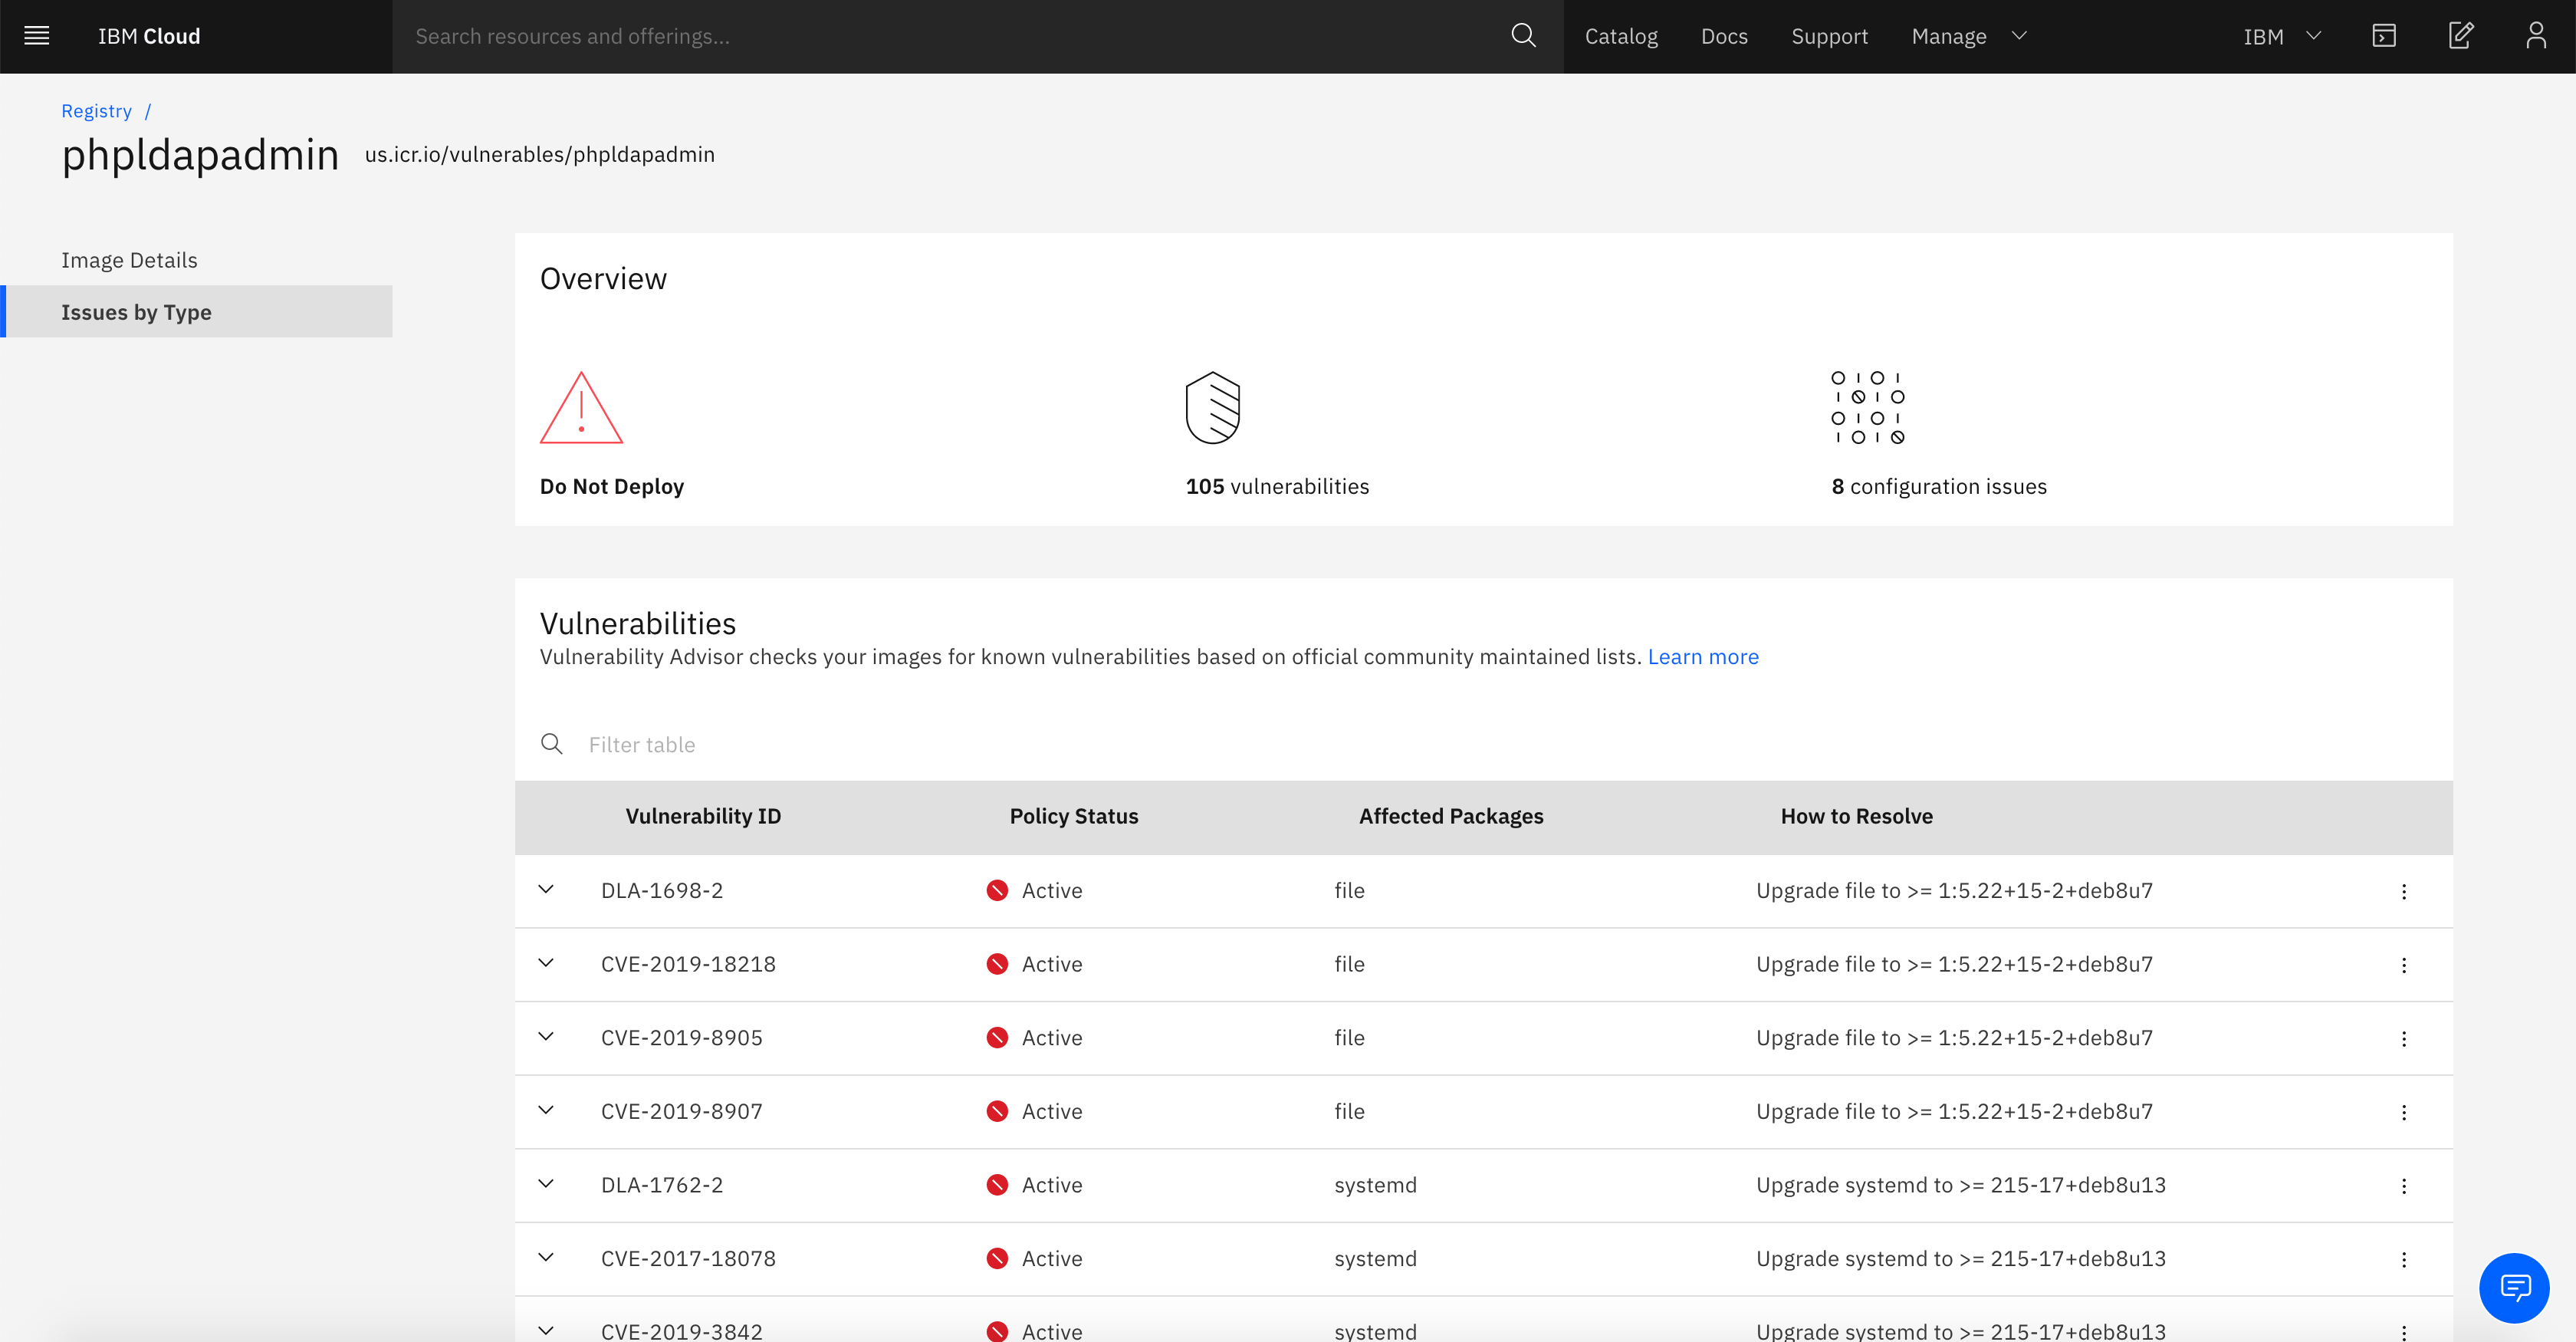This screenshot has width=2576, height=1342.
Task: Expand the DLA-1698-2 vulnerability row
Action: pos(546,889)
